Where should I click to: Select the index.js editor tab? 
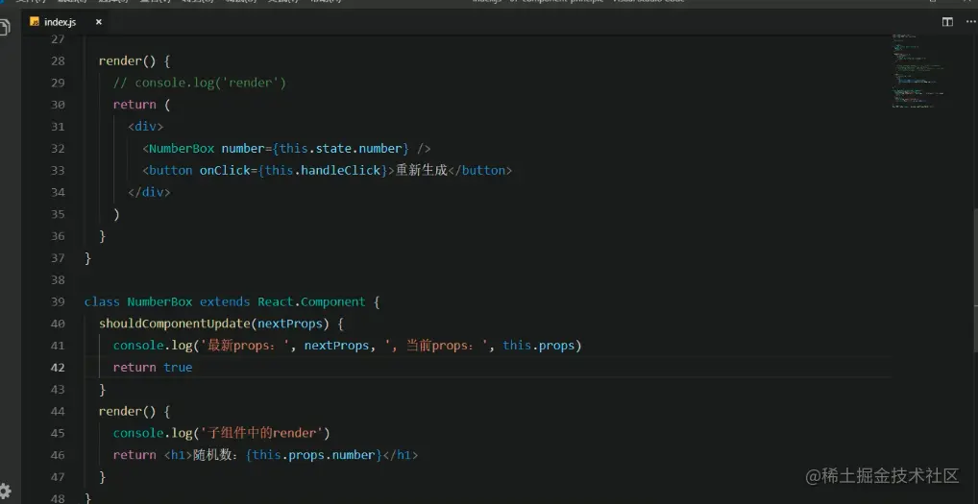pyautogui.click(x=65, y=22)
